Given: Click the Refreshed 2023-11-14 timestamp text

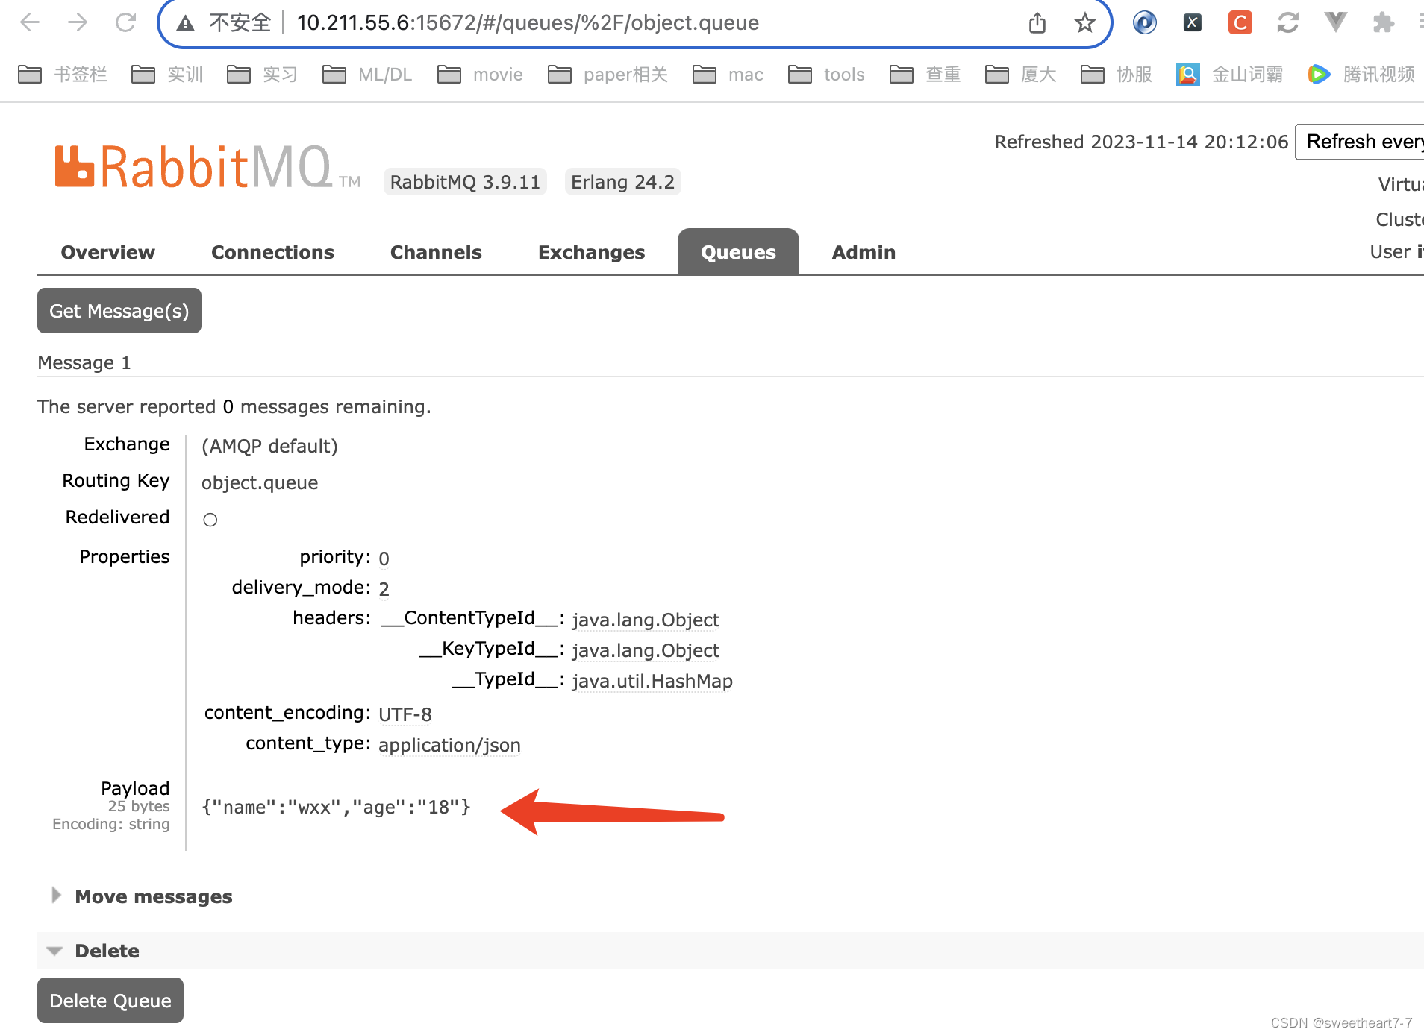Looking at the screenshot, I should (x=1141, y=142).
